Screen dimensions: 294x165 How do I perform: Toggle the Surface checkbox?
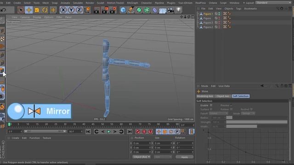[x=211, y=109]
